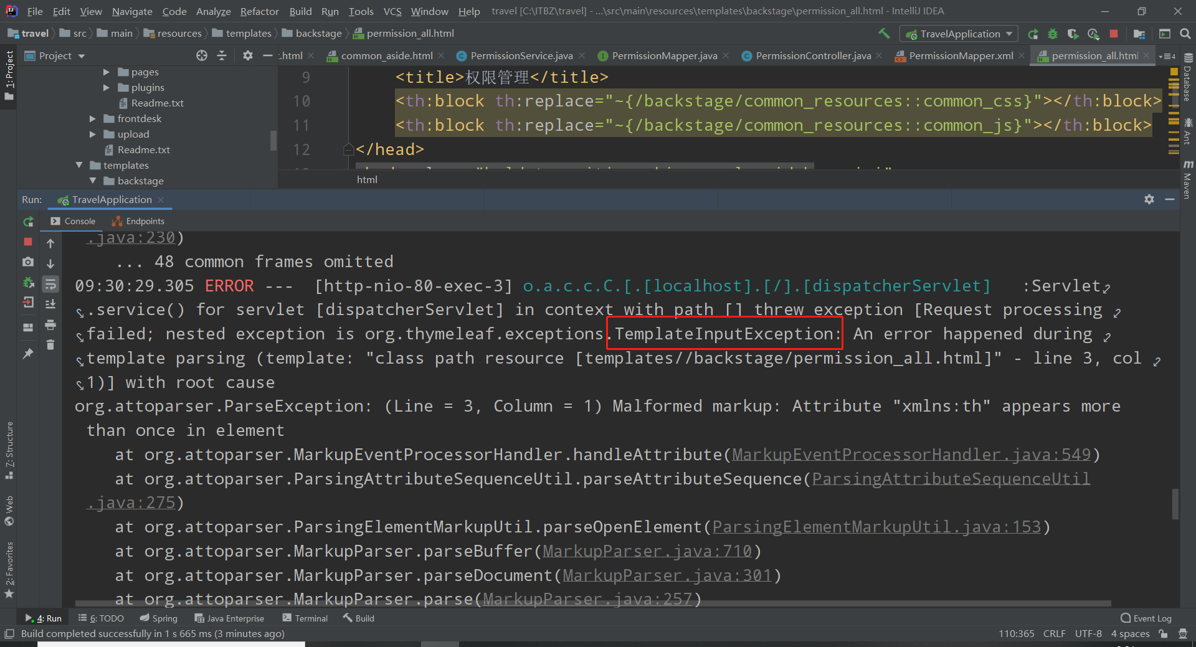This screenshot has width=1196, height=647.
Task: Switch to PermissionService.java tab
Action: 521,55
